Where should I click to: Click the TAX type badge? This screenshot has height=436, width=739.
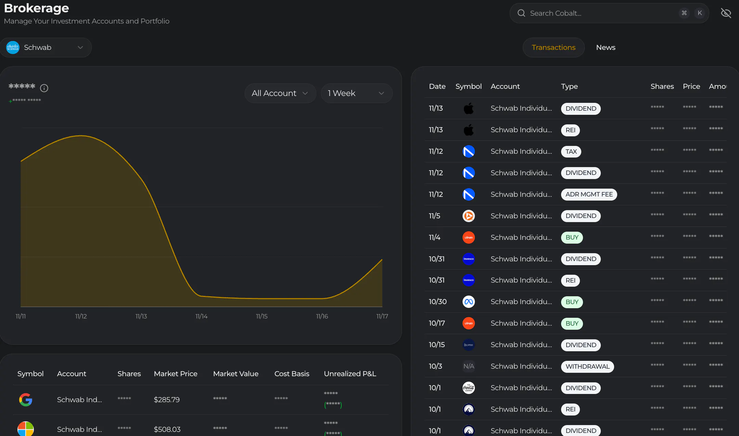coord(571,152)
